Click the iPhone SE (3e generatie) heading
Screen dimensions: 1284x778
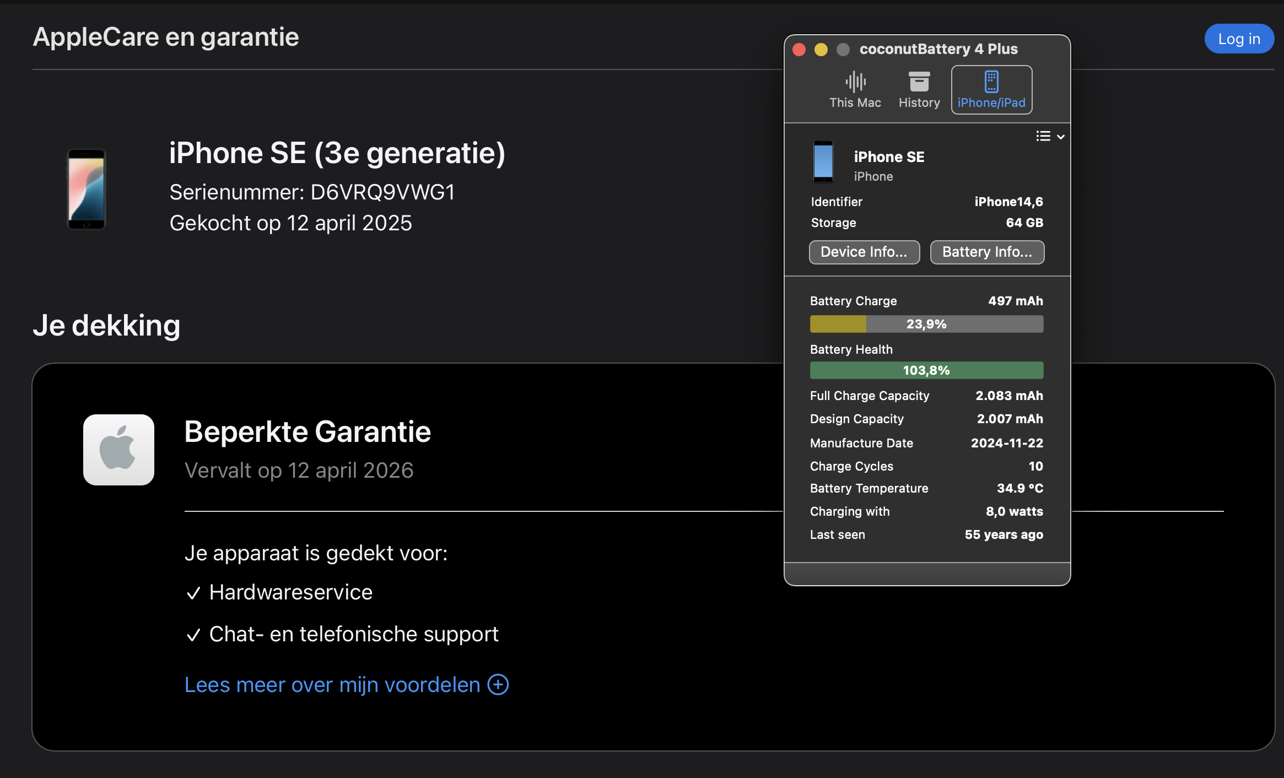337,153
